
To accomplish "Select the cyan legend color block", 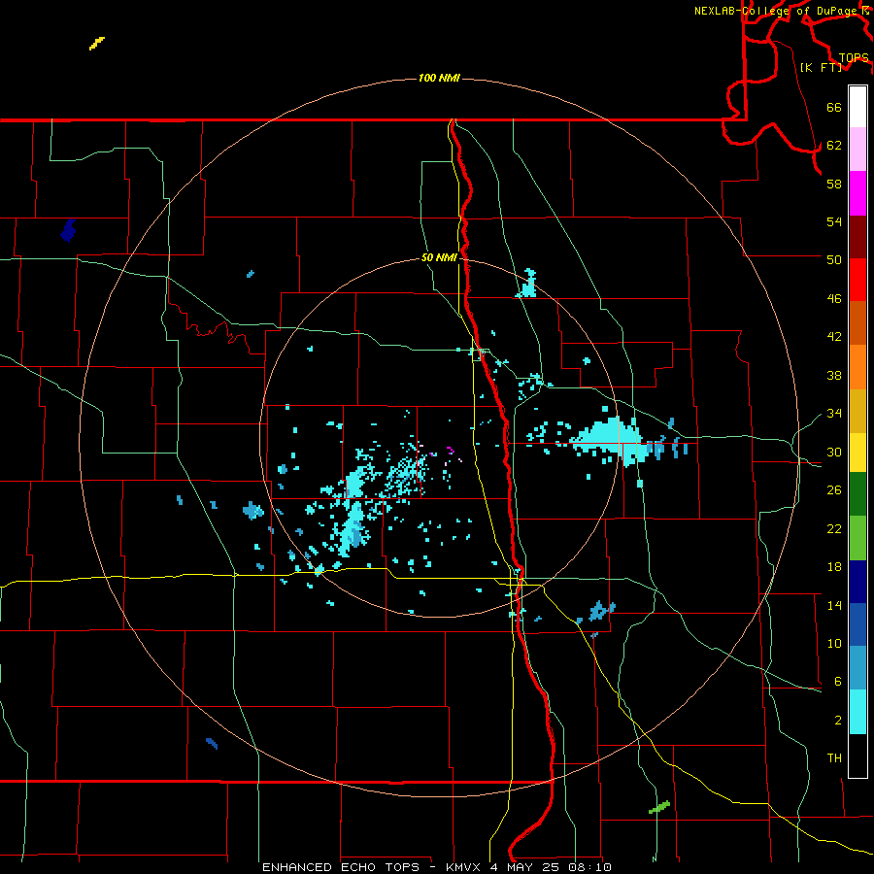I will (x=857, y=712).
